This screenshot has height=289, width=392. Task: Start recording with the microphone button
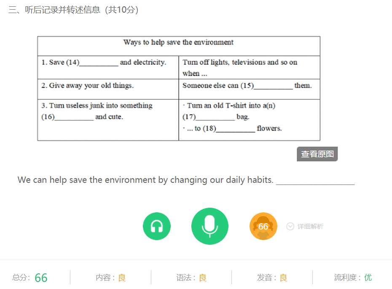pos(210,226)
